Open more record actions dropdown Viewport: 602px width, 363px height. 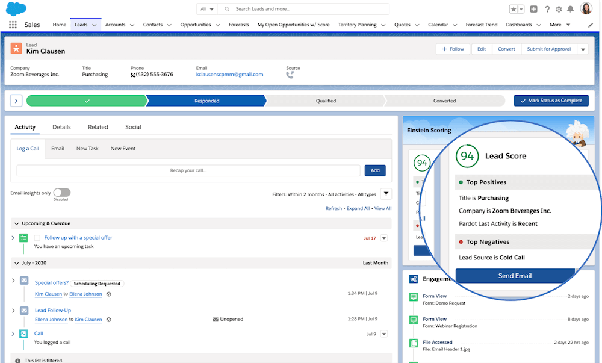583,49
